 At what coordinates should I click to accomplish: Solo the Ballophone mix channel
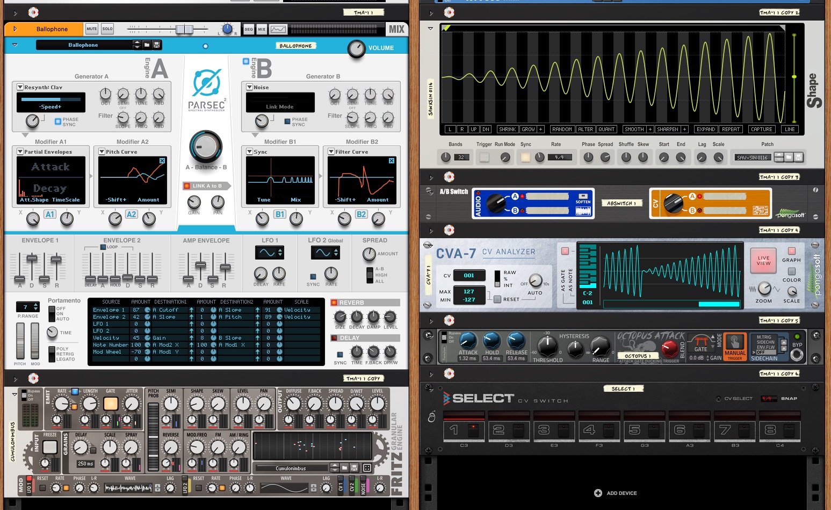107,29
